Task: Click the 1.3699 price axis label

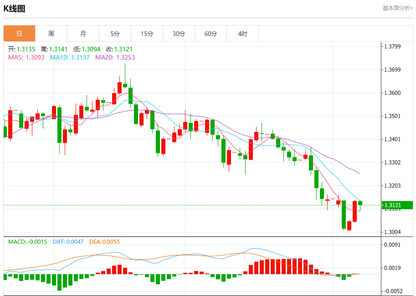Action: click(392, 70)
